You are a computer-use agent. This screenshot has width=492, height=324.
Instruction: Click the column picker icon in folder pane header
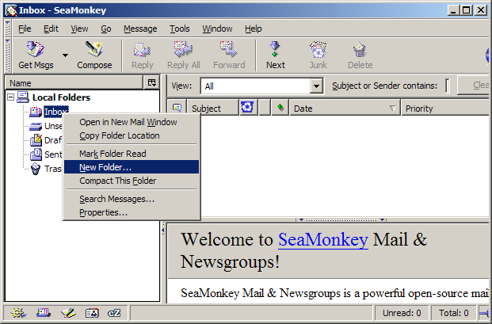click(x=151, y=82)
